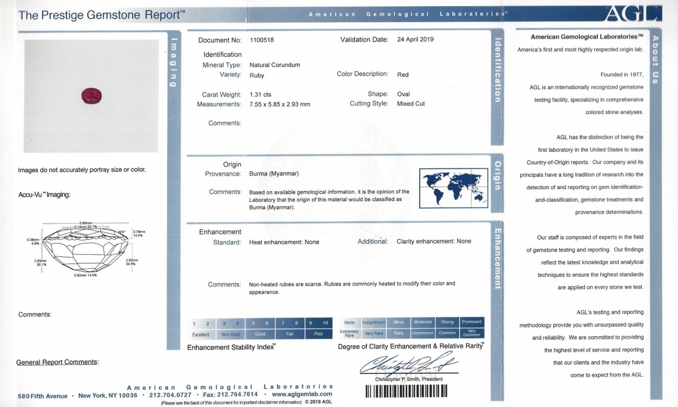Click the Accu-Vu gemstone facet diagram
Viewport: 678px width, 407px height.
coord(84,250)
